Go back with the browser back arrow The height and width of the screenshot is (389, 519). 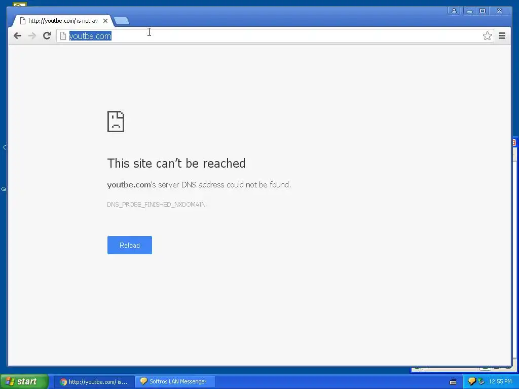[x=17, y=36]
